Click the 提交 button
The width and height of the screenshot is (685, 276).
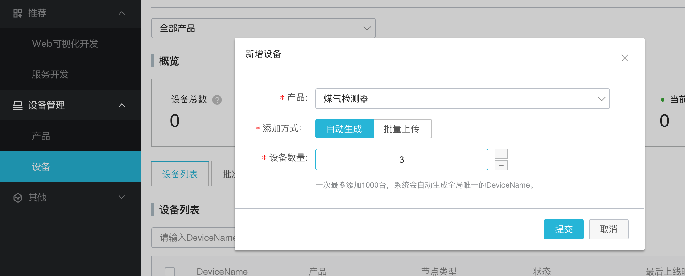point(563,229)
